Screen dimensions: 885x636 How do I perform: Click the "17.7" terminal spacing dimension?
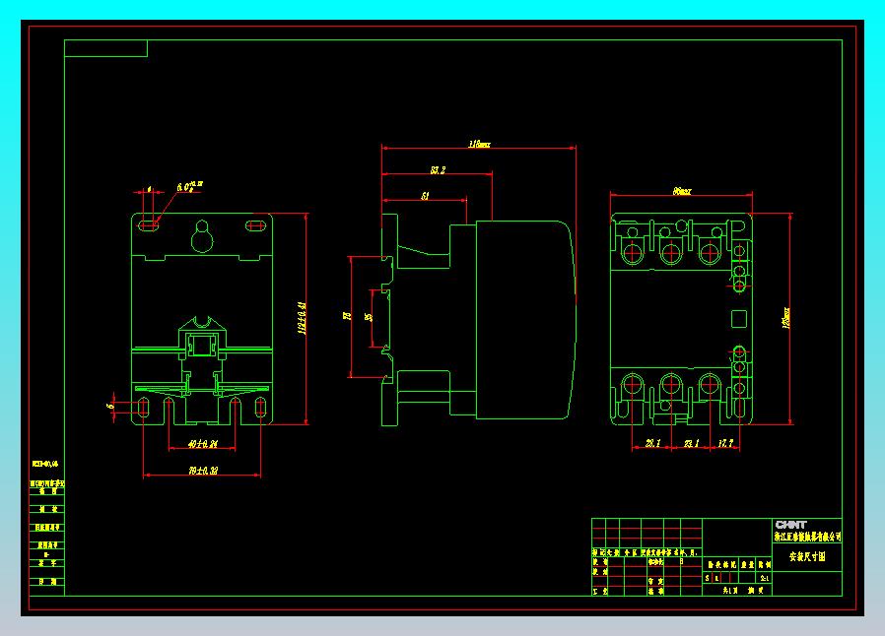pyautogui.click(x=725, y=443)
